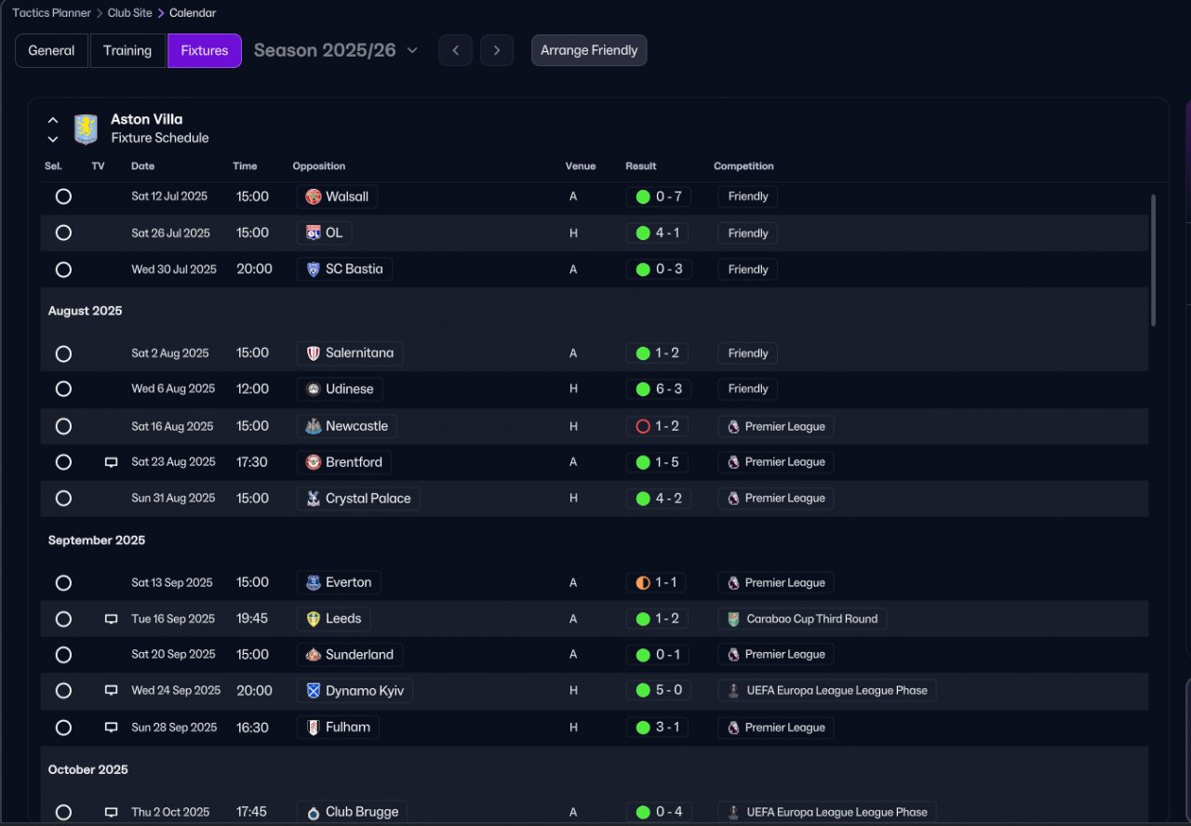Open the Everton 1 - 1 draw result

click(x=656, y=582)
